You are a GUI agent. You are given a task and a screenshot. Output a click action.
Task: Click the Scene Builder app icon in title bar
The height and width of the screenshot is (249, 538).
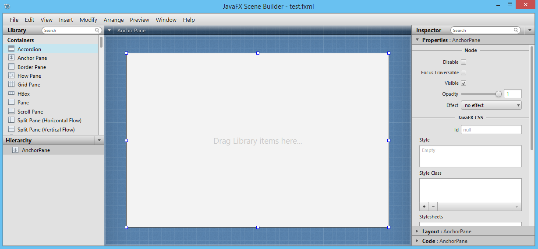(7, 6)
